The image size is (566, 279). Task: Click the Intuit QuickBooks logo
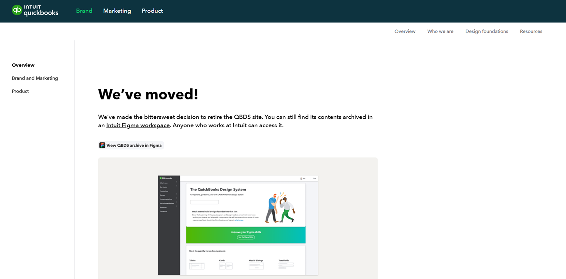tap(35, 10)
